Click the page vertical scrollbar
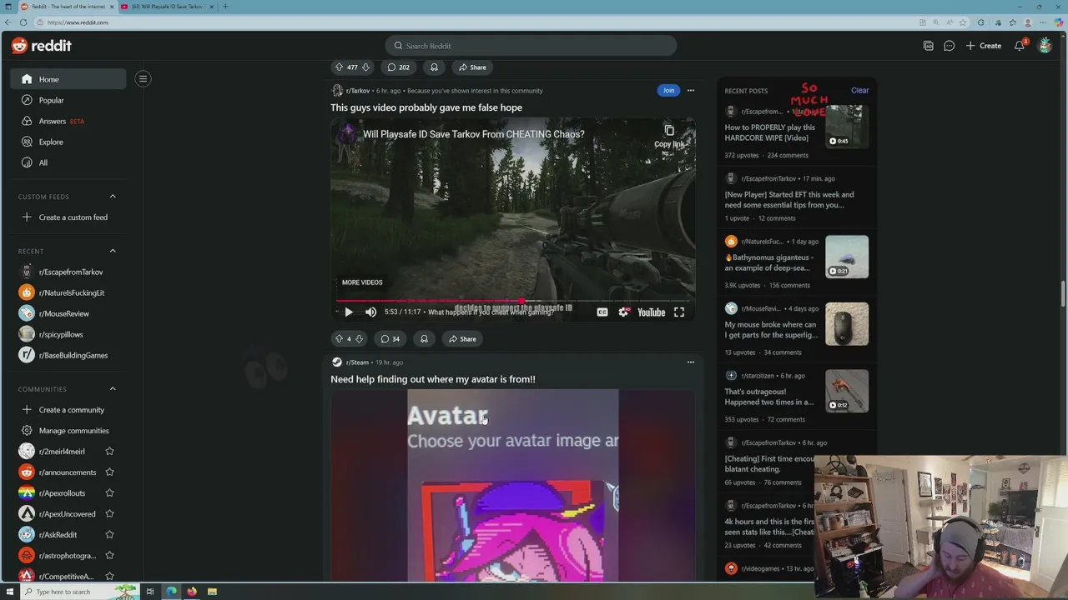Image resolution: width=1068 pixels, height=600 pixels. [1063, 294]
